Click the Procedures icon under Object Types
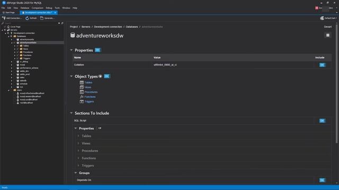339x190 pixels. 82,92
